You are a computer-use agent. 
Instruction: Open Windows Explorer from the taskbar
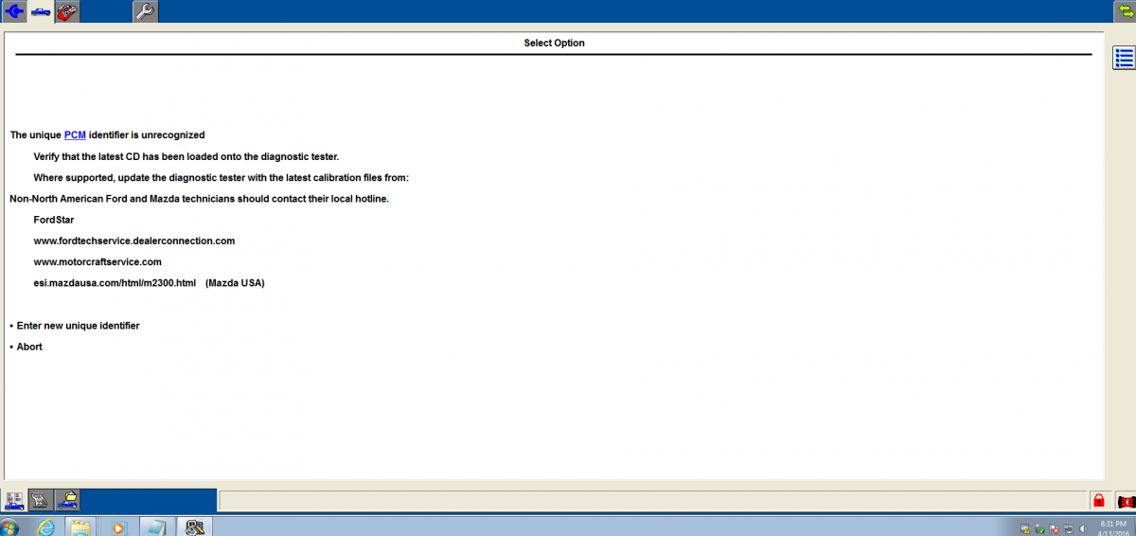pos(80,527)
